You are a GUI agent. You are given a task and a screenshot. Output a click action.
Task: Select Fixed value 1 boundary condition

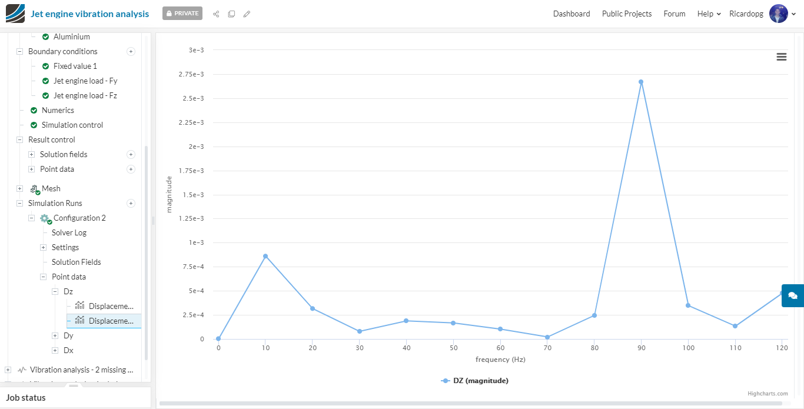pos(75,66)
